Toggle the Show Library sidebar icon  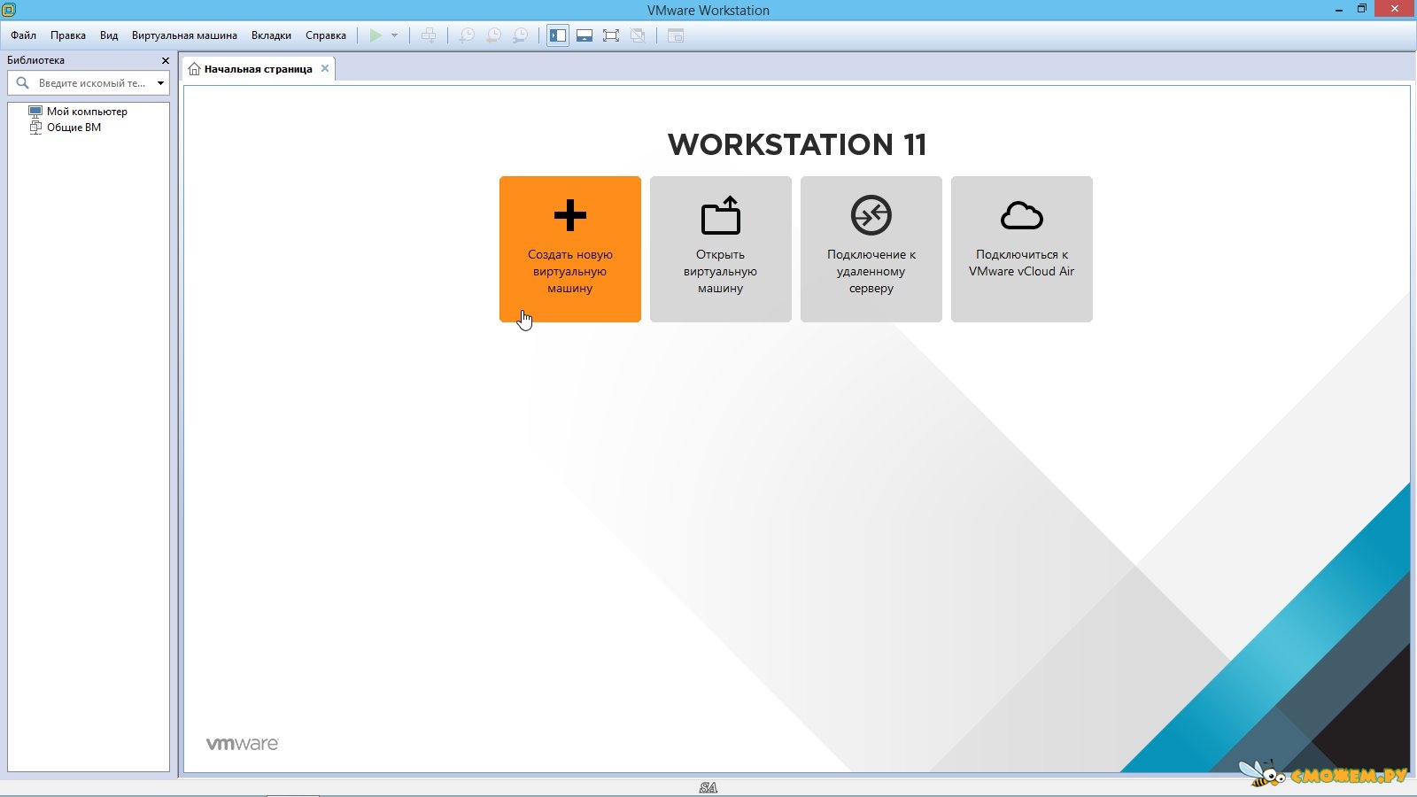point(558,35)
